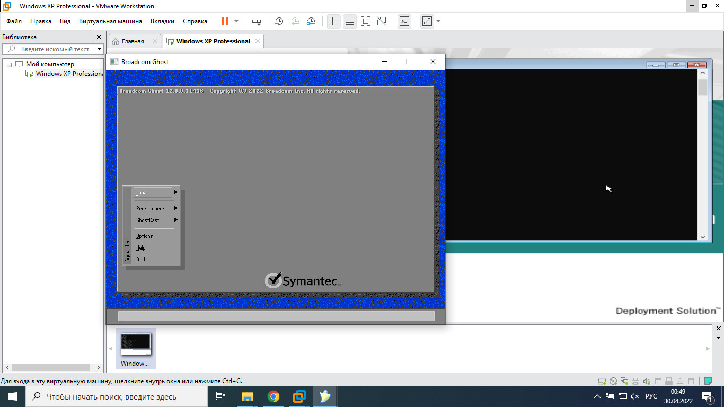
Task: Minimize the Broadcom Ghost window
Action: pyautogui.click(x=385, y=61)
